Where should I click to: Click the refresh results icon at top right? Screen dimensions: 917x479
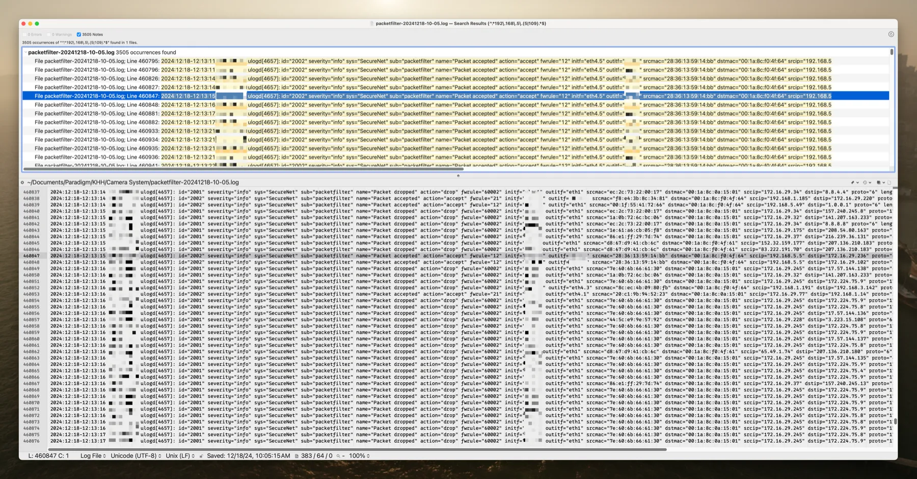tap(891, 34)
